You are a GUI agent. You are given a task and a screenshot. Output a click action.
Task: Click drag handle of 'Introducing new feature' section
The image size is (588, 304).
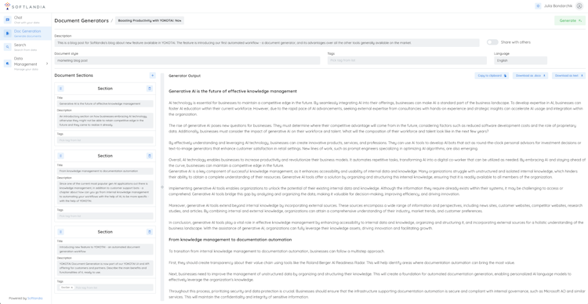[60, 232]
